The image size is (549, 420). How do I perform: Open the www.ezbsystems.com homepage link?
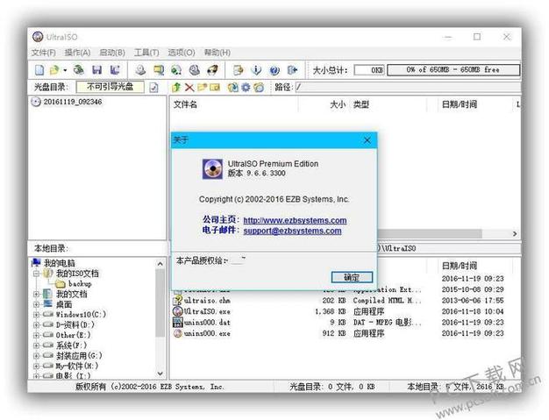click(x=295, y=220)
